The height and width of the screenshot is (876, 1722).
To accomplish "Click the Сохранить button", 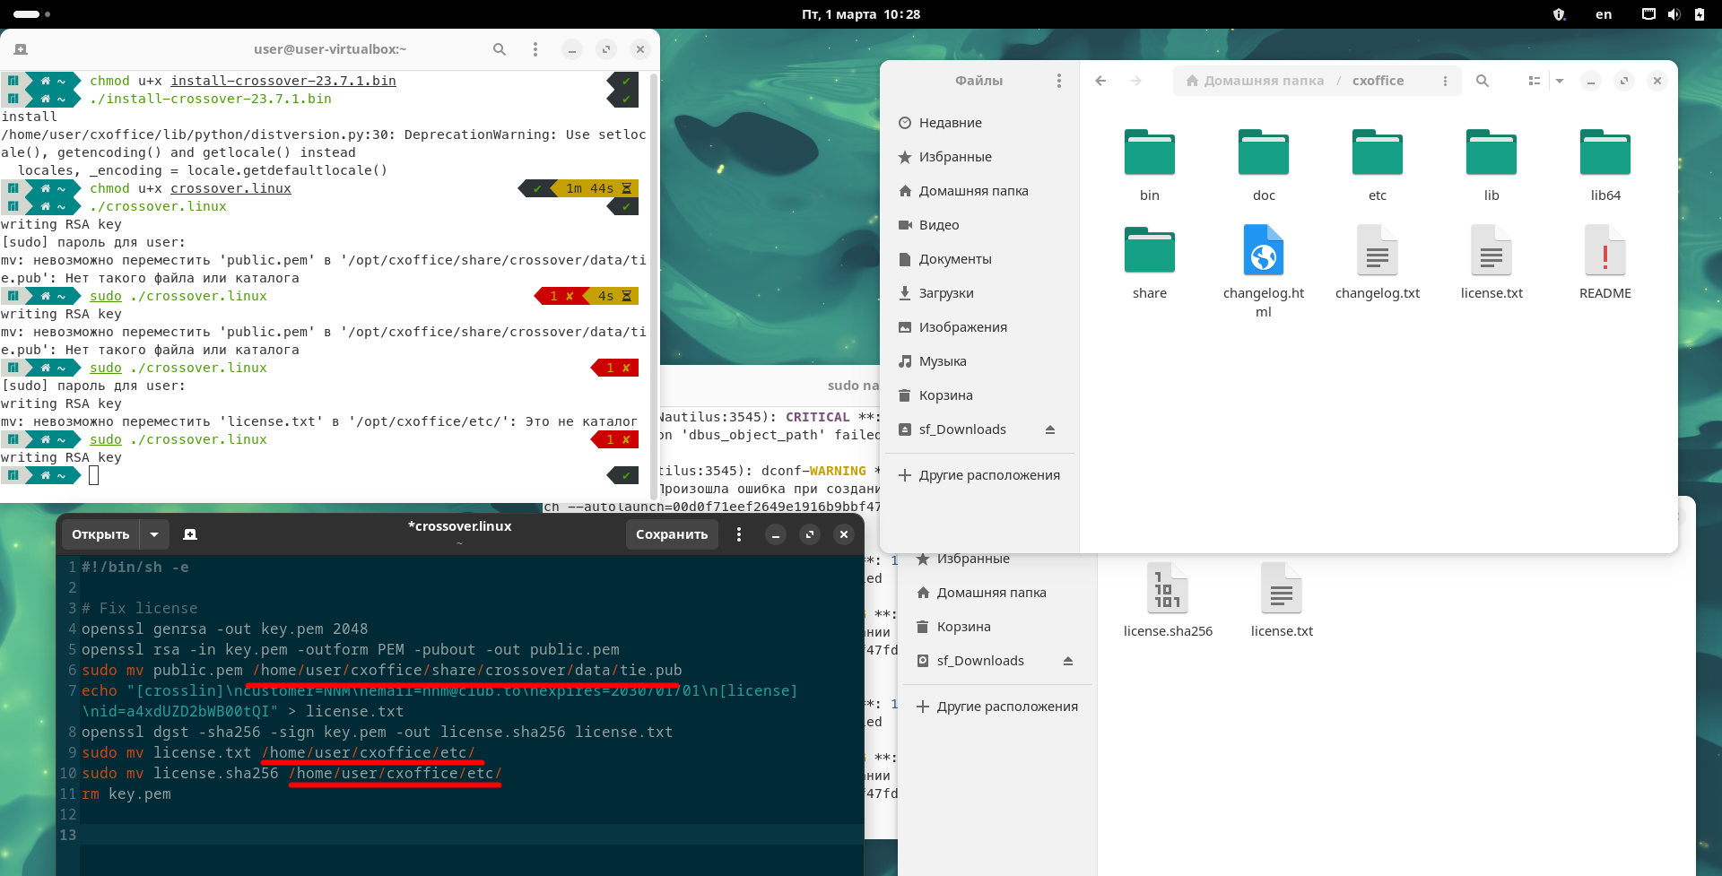I will pyautogui.click(x=672, y=534).
